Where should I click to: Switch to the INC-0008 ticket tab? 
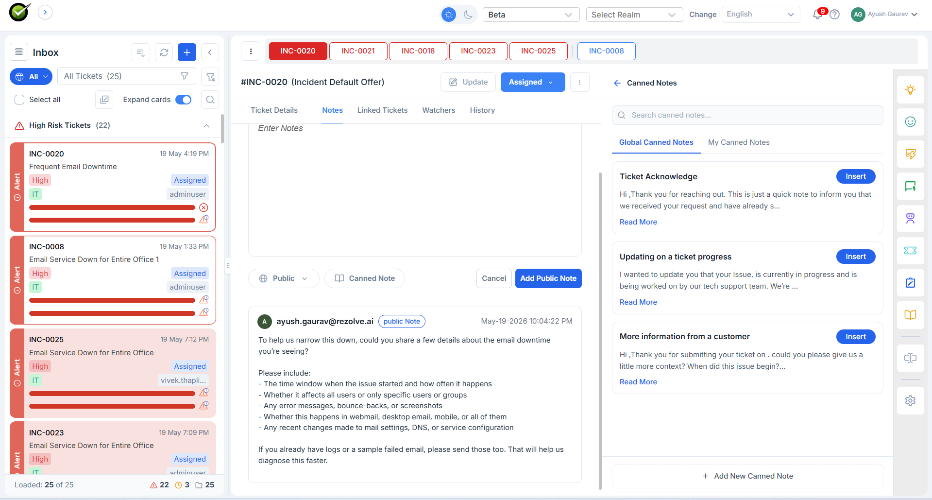606,51
